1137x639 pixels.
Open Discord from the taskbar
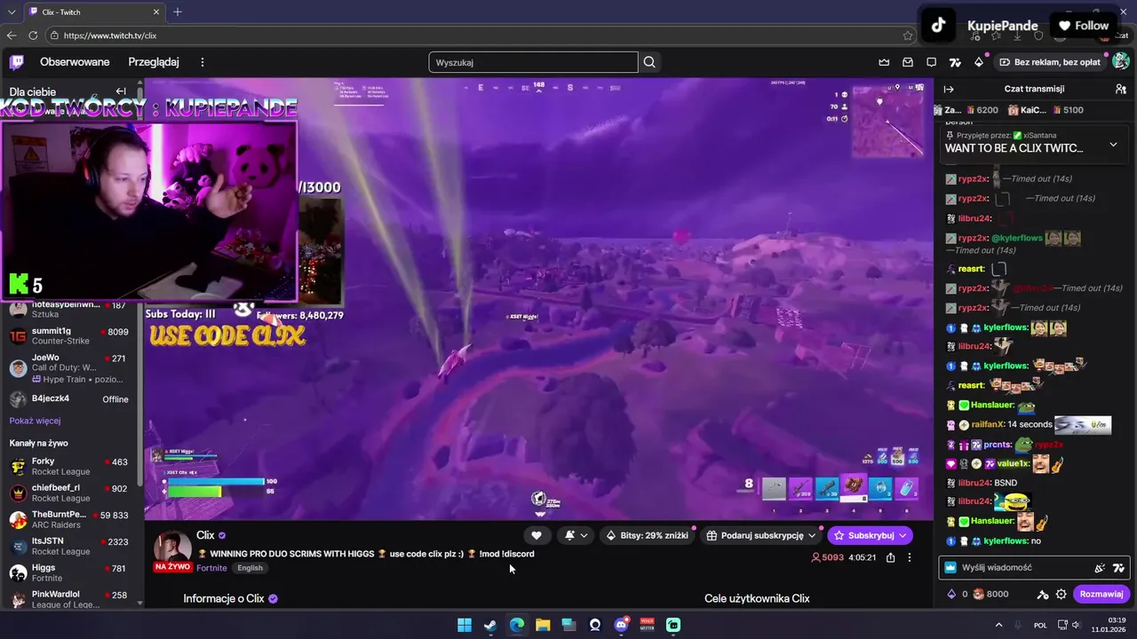point(622,625)
